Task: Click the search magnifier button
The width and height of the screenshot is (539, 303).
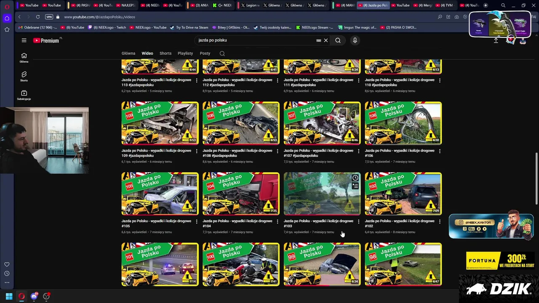Action: 338,40
